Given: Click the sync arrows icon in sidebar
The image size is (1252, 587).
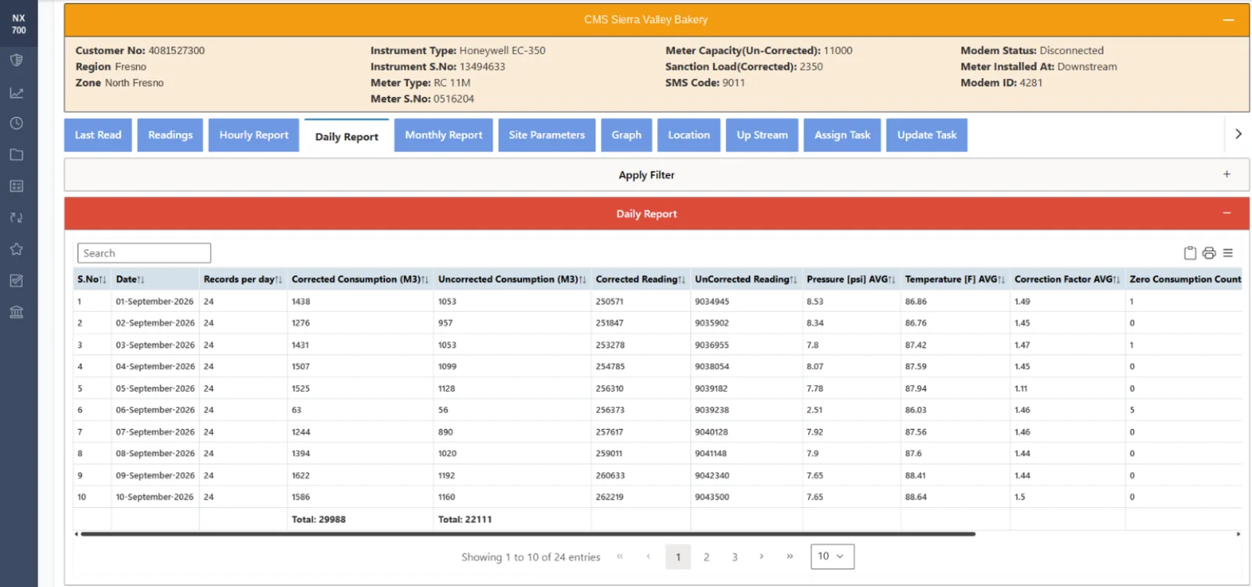Looking at the screenshot, I should 16,218.
